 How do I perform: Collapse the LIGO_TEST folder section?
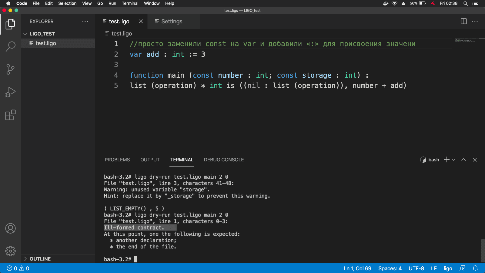click(x=25, y=34)
